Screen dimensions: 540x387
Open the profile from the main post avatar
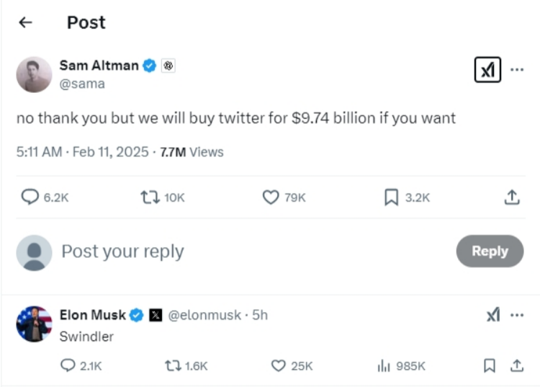click(x=34, y=74)
